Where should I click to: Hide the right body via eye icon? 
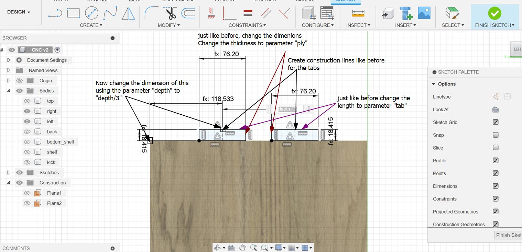(x=27, y=111)
